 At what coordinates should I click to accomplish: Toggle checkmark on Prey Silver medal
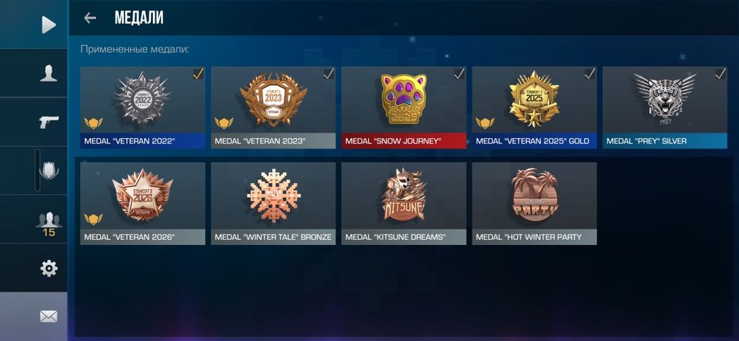click(721, 74)
